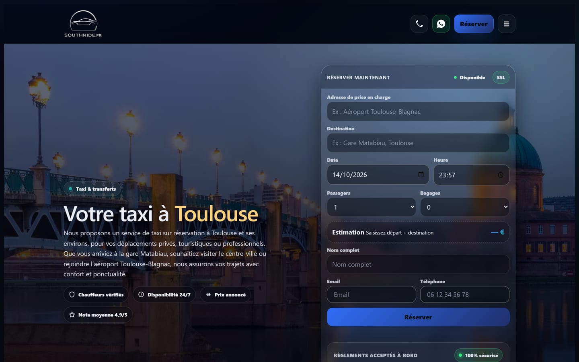Click the Heure field showing 23:57

(471, 175)
